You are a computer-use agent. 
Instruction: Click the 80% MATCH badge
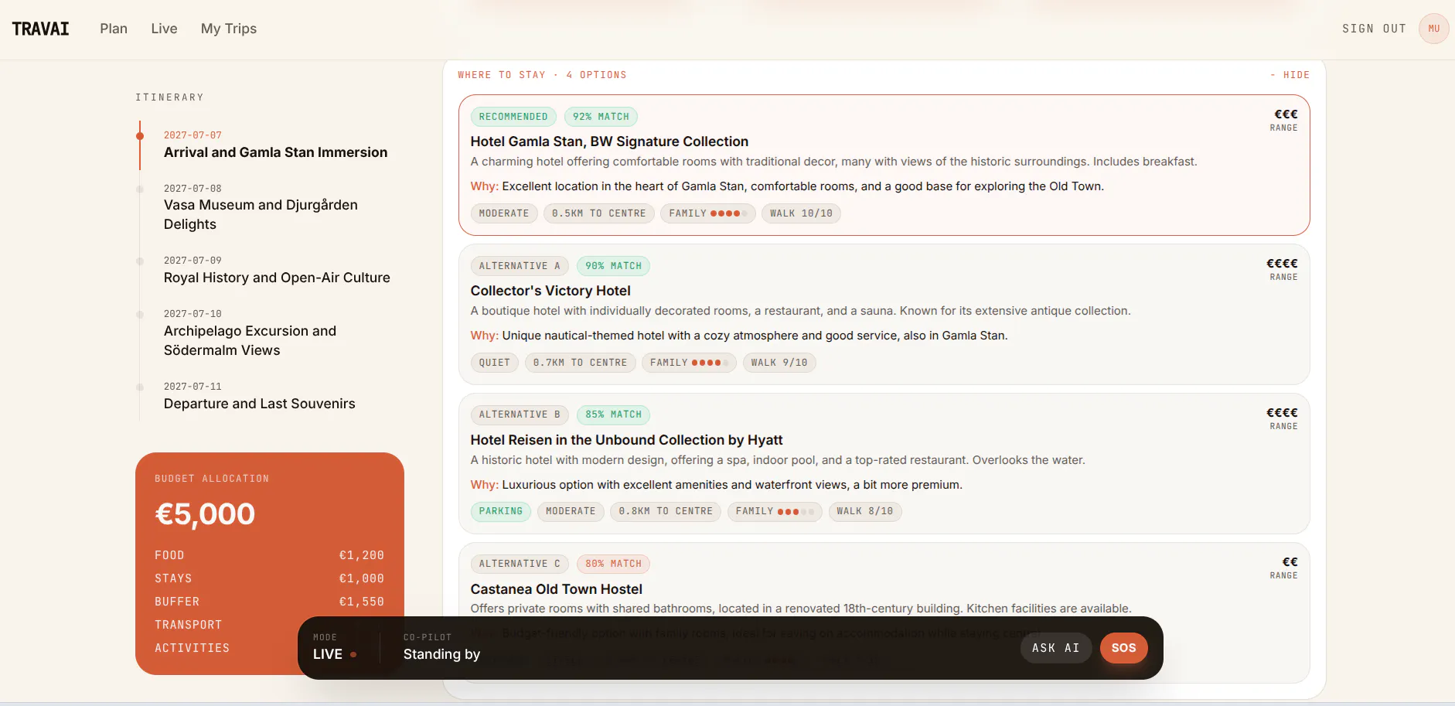(x=613, y=564)
